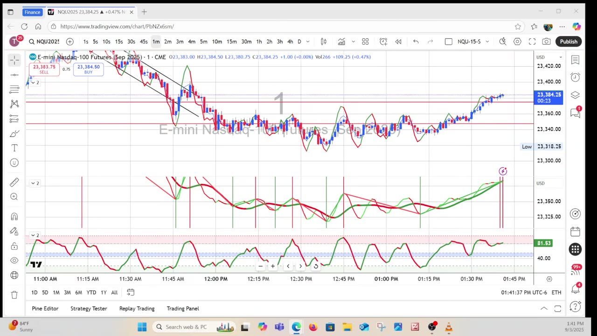This screenshot has width=597, height=336.
Task: Open the help center icon
Action: [575, 306]
